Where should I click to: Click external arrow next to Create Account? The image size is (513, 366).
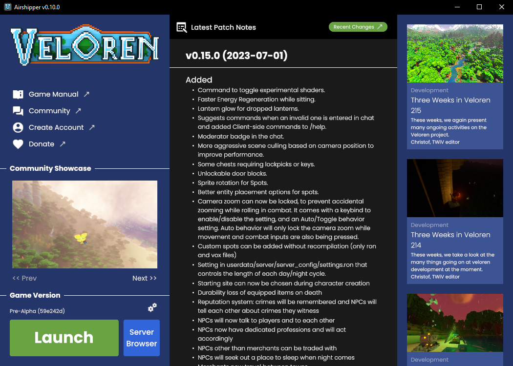point(92,127)
